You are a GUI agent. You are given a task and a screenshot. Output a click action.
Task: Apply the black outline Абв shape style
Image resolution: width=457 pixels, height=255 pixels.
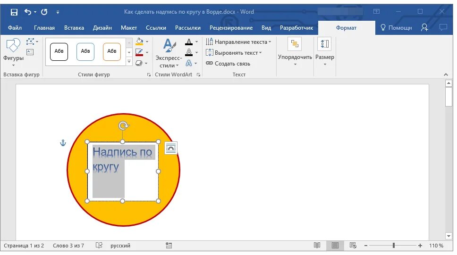pyautogui.click(x=59, y=51)
